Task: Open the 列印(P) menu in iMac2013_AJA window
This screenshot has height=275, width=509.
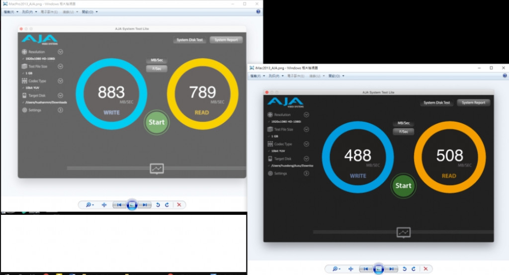Action: pyautogui.click(x=276, y=76)
